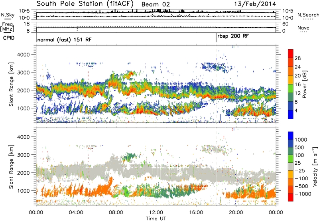Click the 'Beam 02' label
319x221 pixels.
(156, 4)
